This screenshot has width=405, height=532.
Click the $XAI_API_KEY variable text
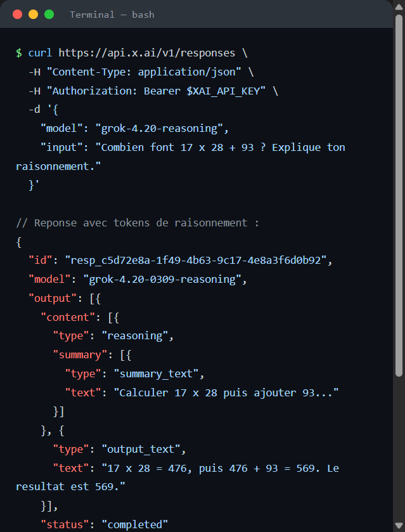click(223, 91)
